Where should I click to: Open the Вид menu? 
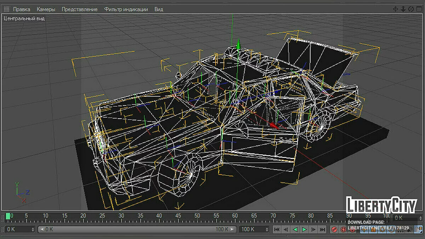[159, 9]
